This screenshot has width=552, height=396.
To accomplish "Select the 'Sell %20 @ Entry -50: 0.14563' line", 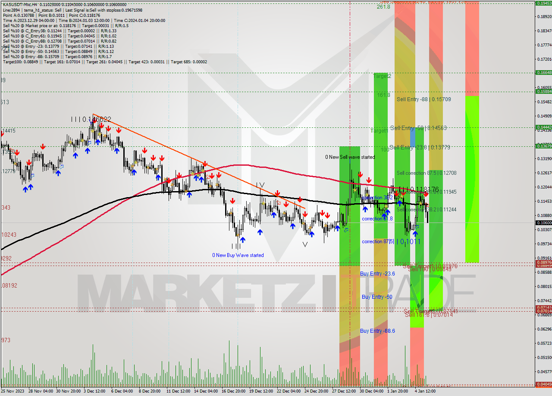I will click(58, 51).
